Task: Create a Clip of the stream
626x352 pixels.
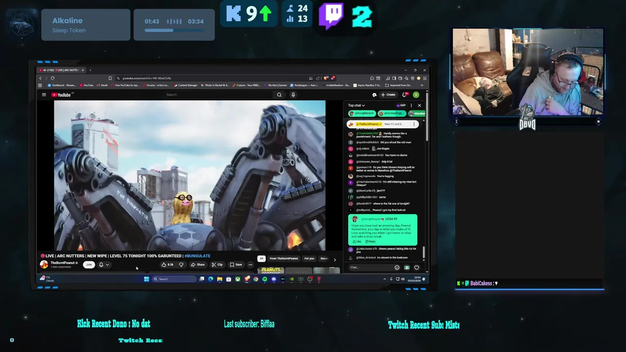Action: click(217, 264)
